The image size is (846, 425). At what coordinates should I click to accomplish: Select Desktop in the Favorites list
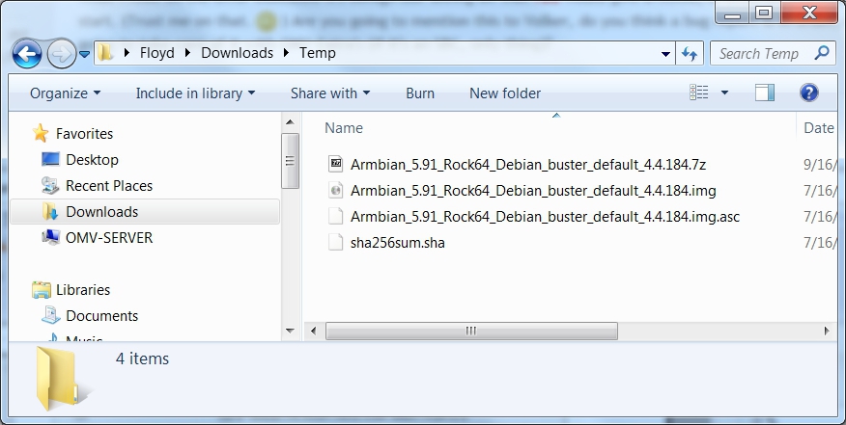[92, 160]
